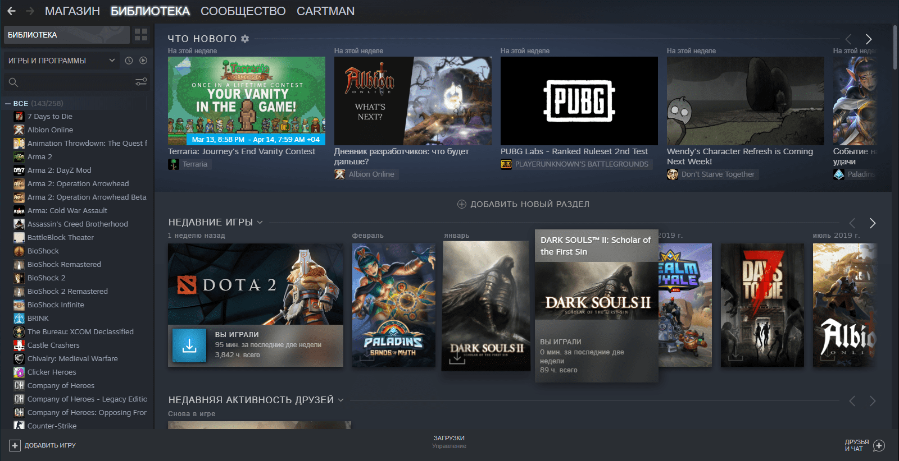The image size is (899, 461).
Task: Click the search magnifier icon
Action: (x=13, y=82)
